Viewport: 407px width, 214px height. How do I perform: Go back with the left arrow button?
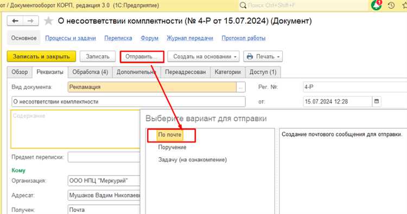(15, 21)
